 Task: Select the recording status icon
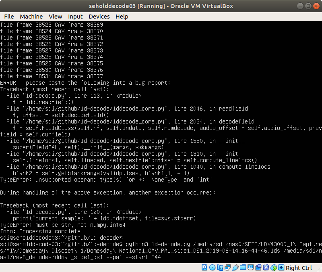[x=258, y=268]
